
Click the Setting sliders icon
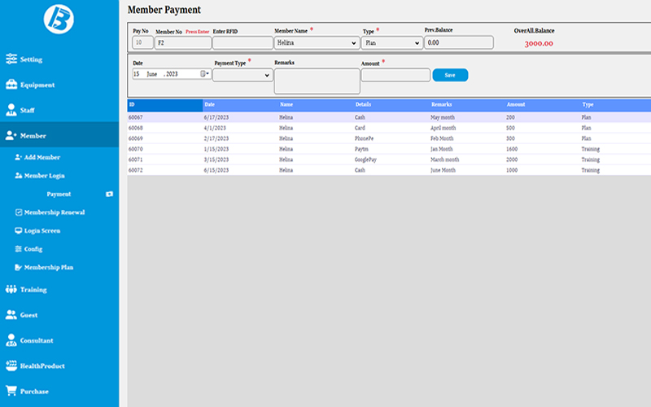coord(11,59)
